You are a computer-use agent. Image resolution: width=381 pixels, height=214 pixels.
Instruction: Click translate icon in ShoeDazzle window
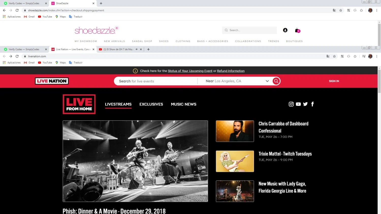click(334, 10)
